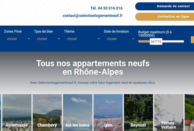Click the Demande de contact button
The height and width of the screenshot is (131, 194).
pos(165,6)
